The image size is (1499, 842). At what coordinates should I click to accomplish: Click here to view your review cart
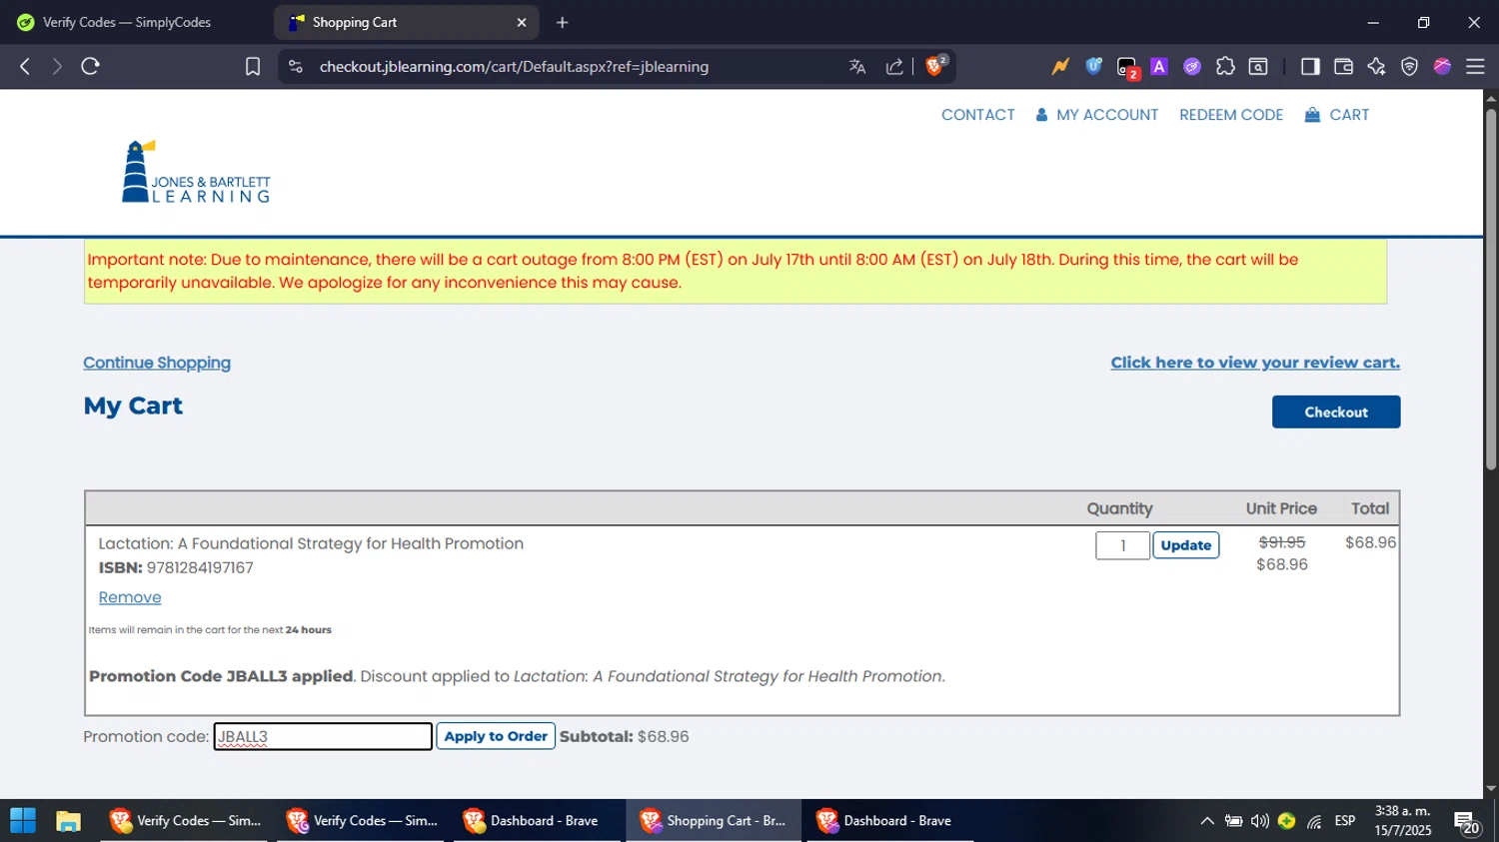pos(1255,363)
